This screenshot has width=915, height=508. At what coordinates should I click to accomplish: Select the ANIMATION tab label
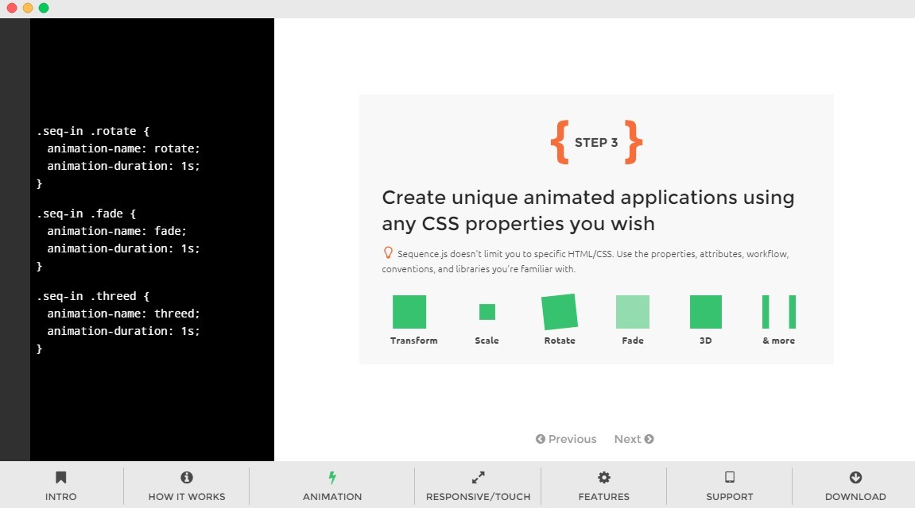[x=332, y=497]
